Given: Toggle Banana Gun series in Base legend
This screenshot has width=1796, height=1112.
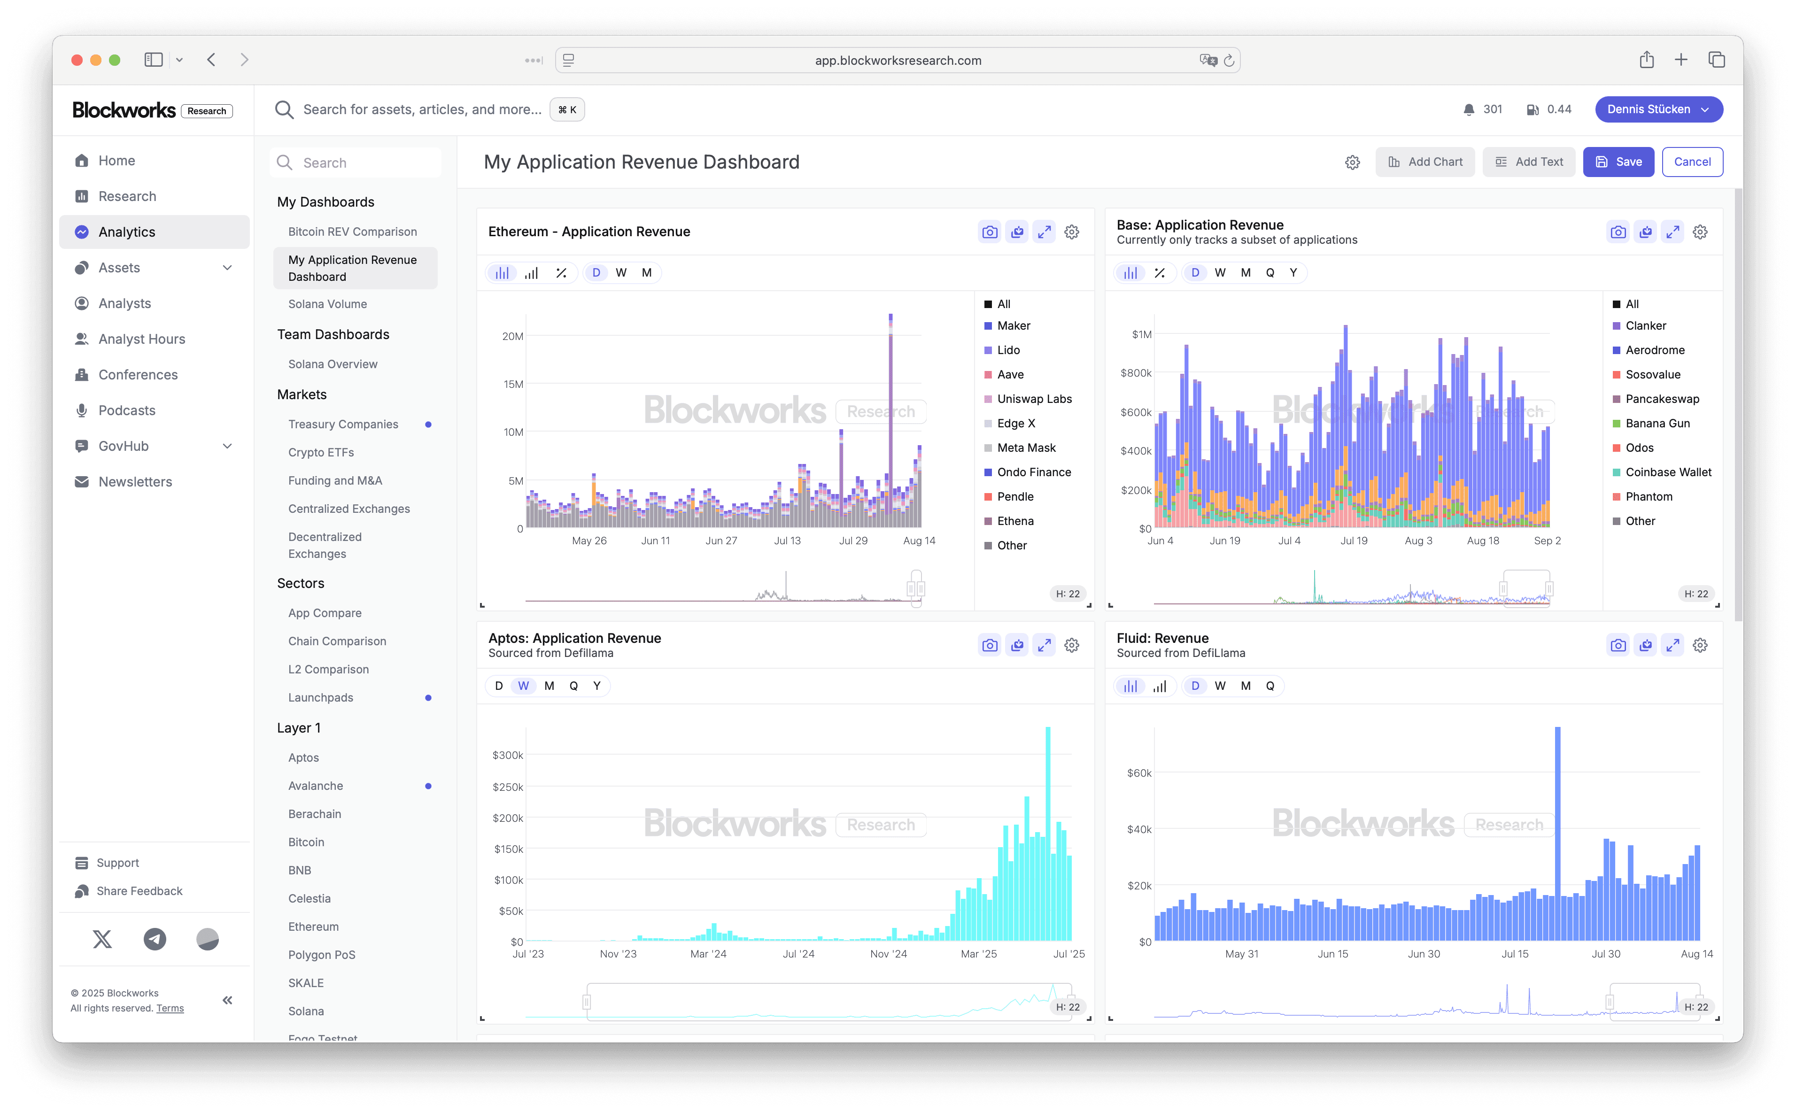Looking at the screenshot, I should point(1651,424).
